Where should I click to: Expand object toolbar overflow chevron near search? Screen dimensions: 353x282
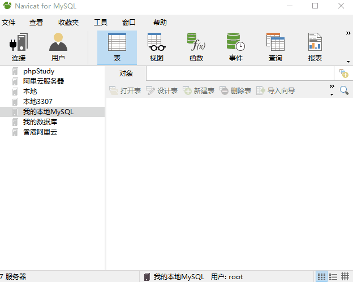tap(332, 86)
